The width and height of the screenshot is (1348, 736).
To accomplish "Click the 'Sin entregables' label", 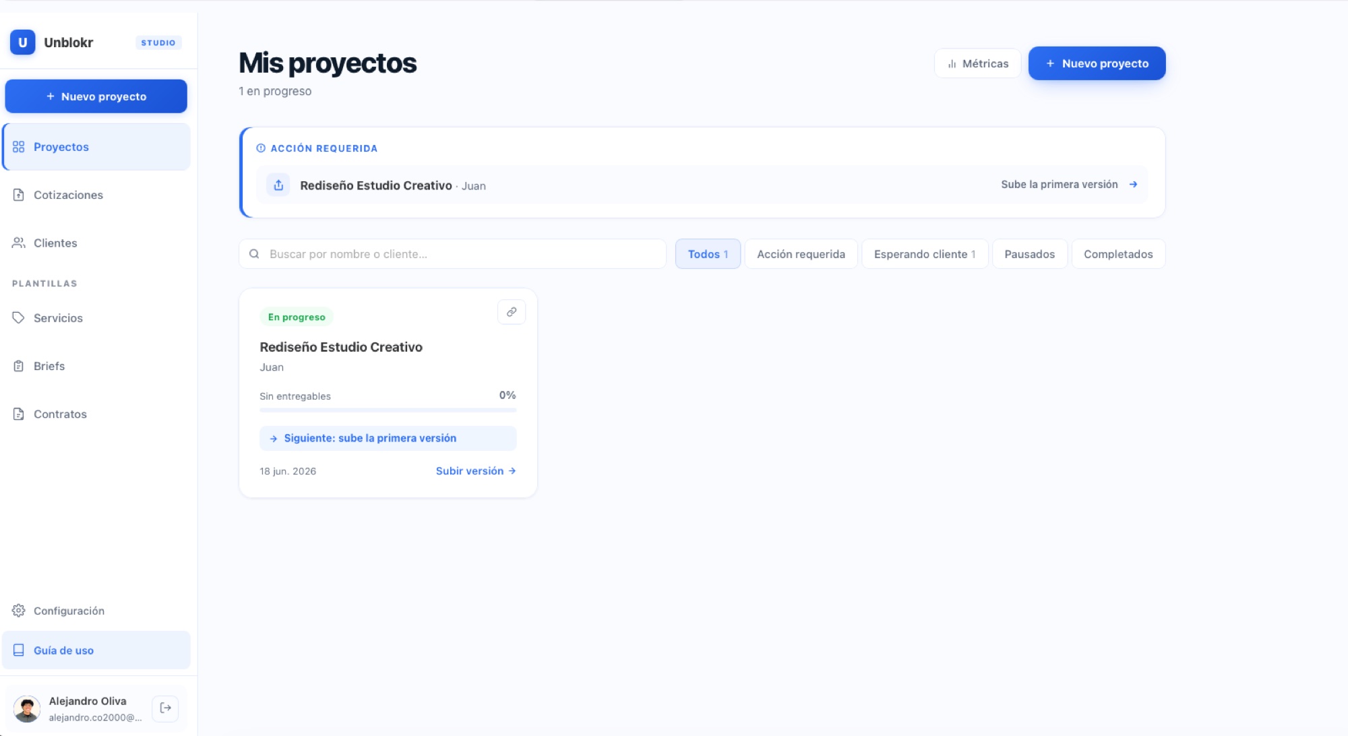I will tap(295, 396).
